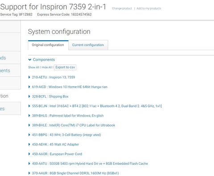The image size is (214, 176).
Task: Expand the 451-BBPG 43 WHr Battery arrow
Action: coord(29,135)
